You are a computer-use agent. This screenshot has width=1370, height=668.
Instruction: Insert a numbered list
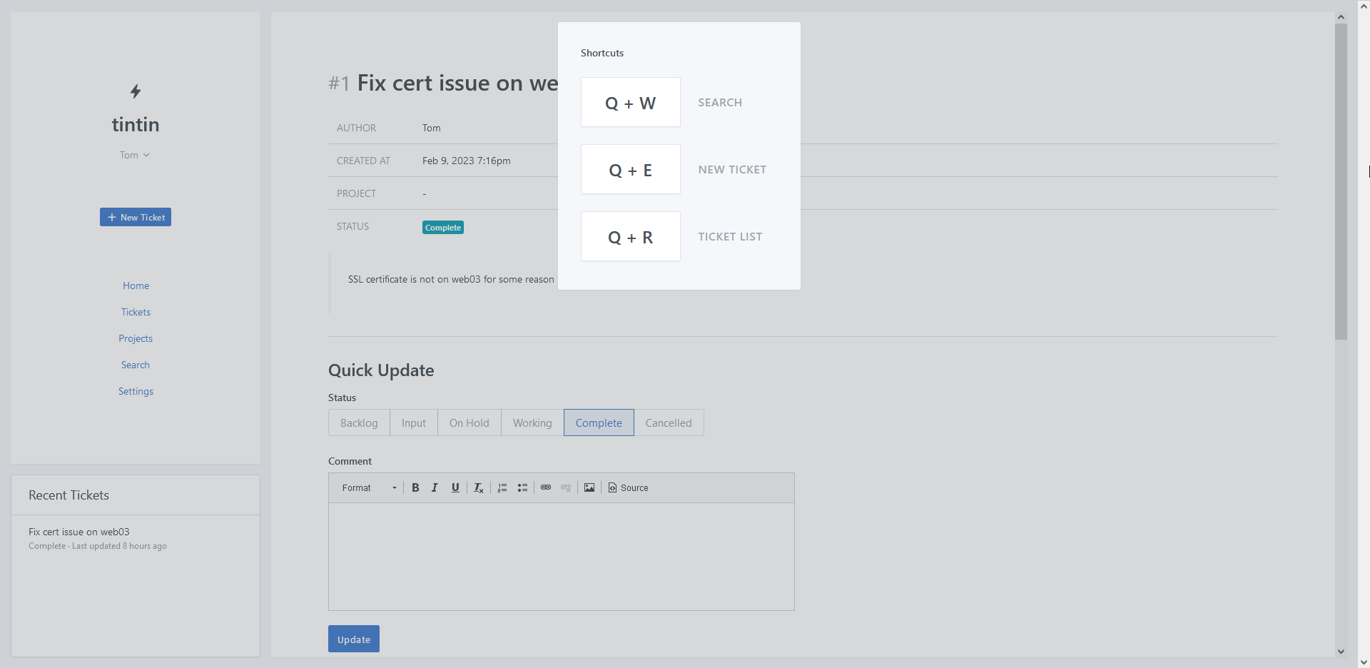pyautogui.click(x=502, y=488)
